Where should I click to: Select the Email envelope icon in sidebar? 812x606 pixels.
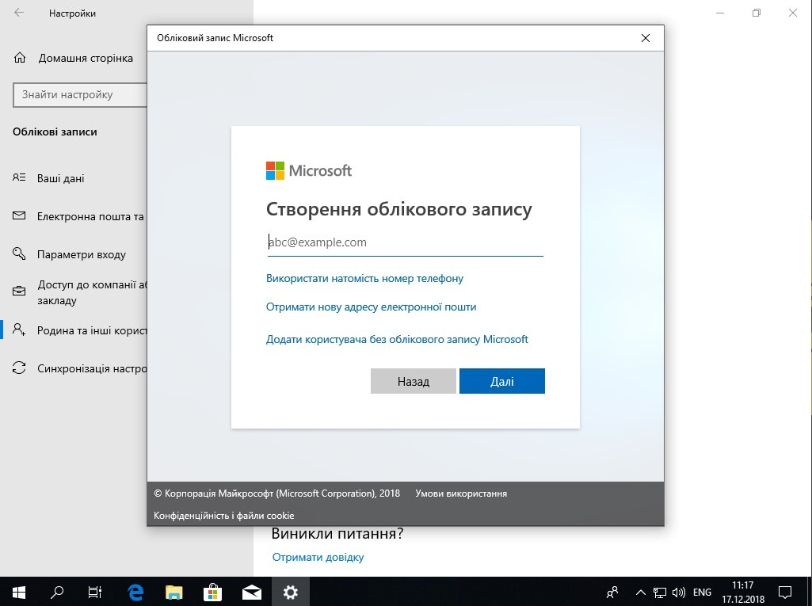19,215
